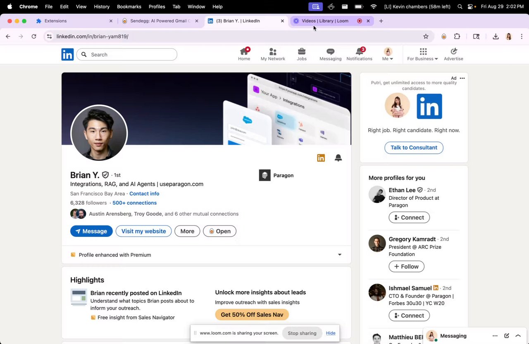Click the Sendegg Open button on profile
This screenshot has width=529, height=344.
click(x=219, y=231)
